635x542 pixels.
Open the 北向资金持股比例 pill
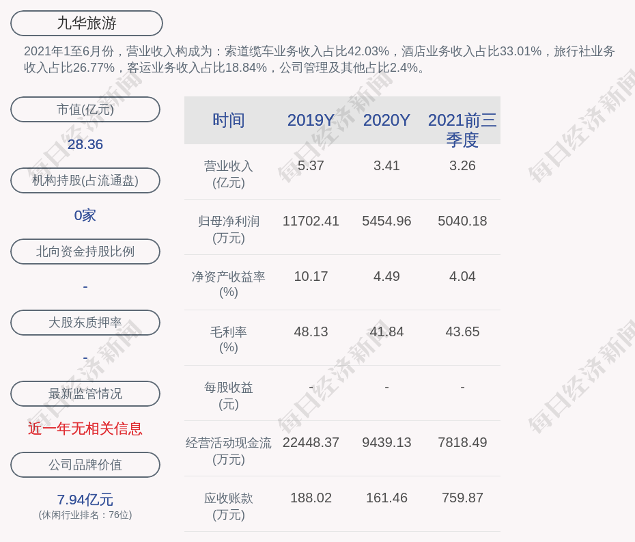pos(85,252)
